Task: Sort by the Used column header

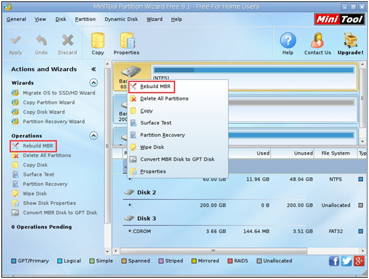Action: (249, 153)
